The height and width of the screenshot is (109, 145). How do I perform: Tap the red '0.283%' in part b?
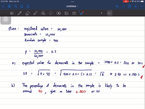pos(81,92)
